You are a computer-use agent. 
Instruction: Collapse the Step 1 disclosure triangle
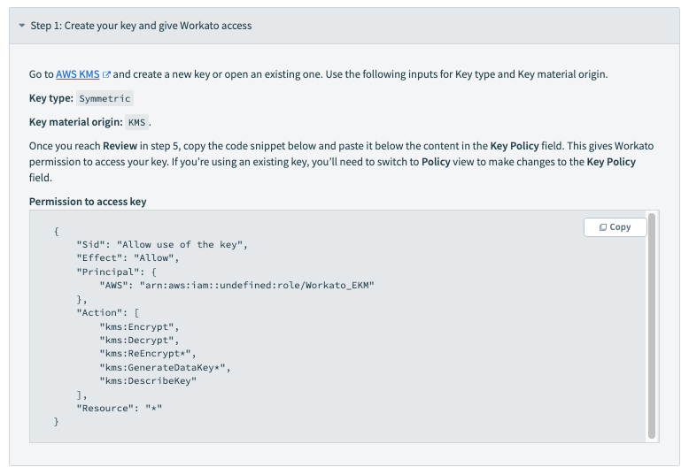22,27
